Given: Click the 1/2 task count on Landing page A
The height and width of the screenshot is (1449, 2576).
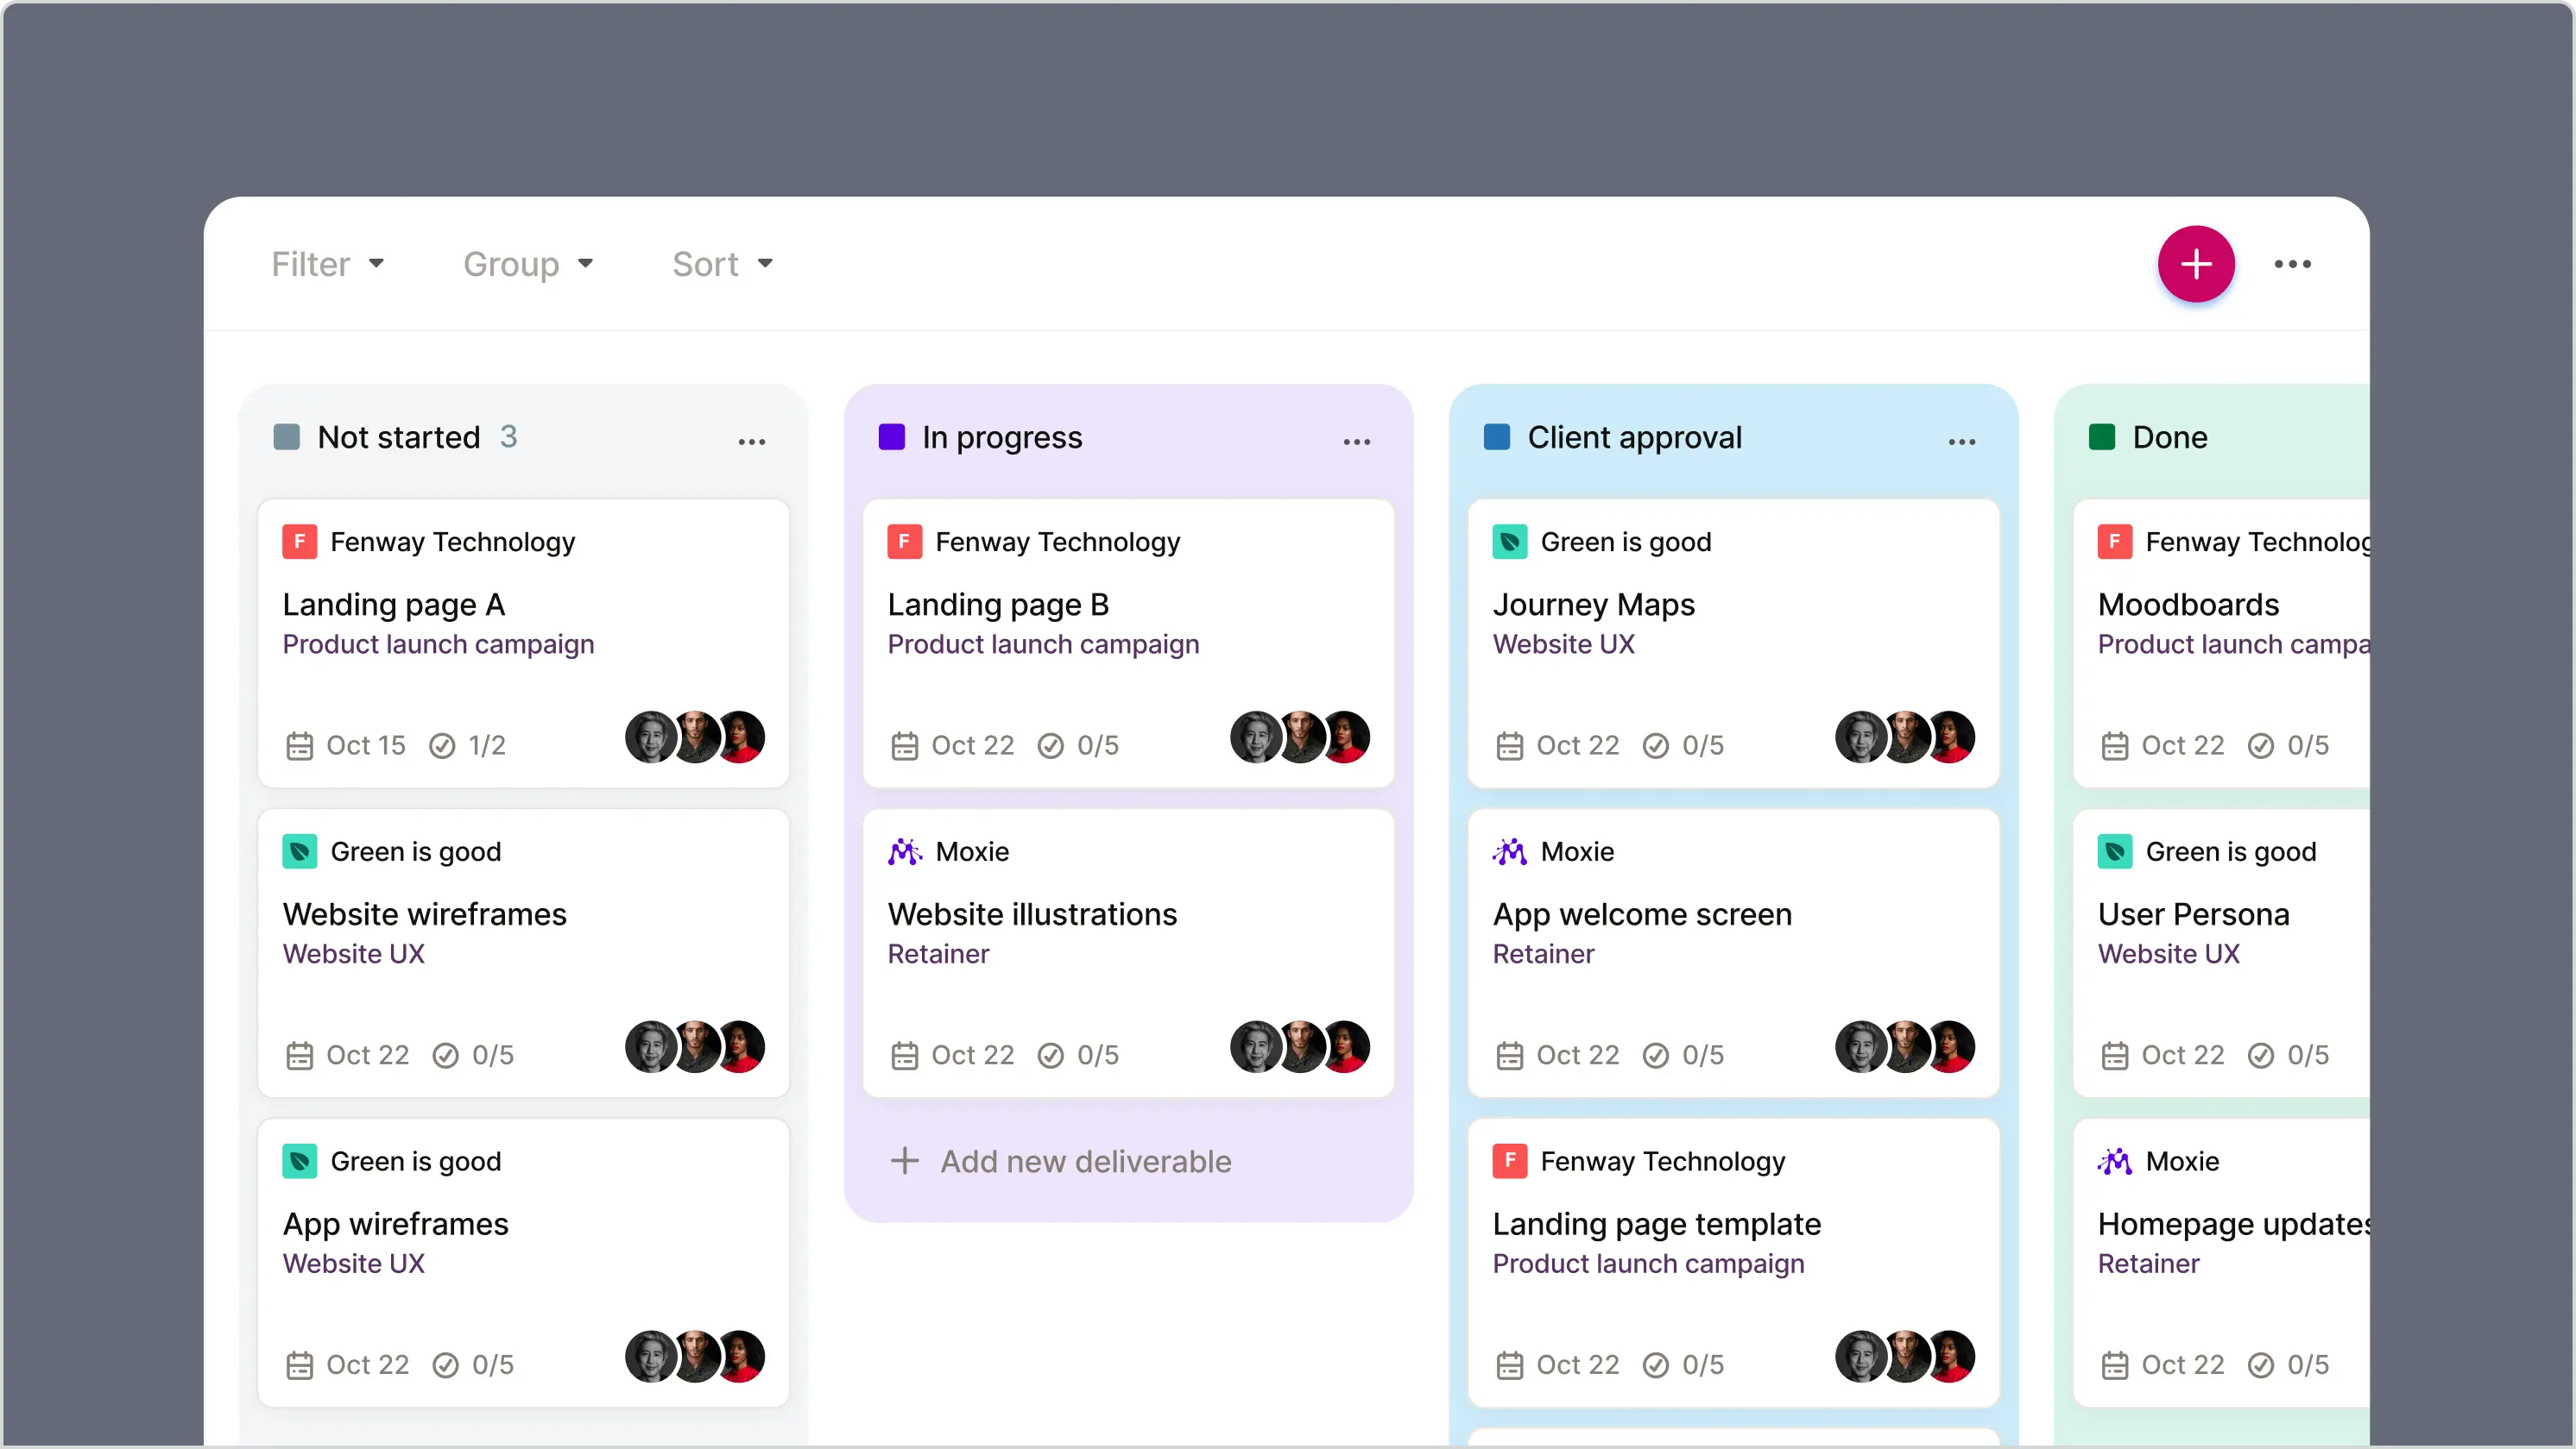Looking at the screenshot, I should (487, 745).
